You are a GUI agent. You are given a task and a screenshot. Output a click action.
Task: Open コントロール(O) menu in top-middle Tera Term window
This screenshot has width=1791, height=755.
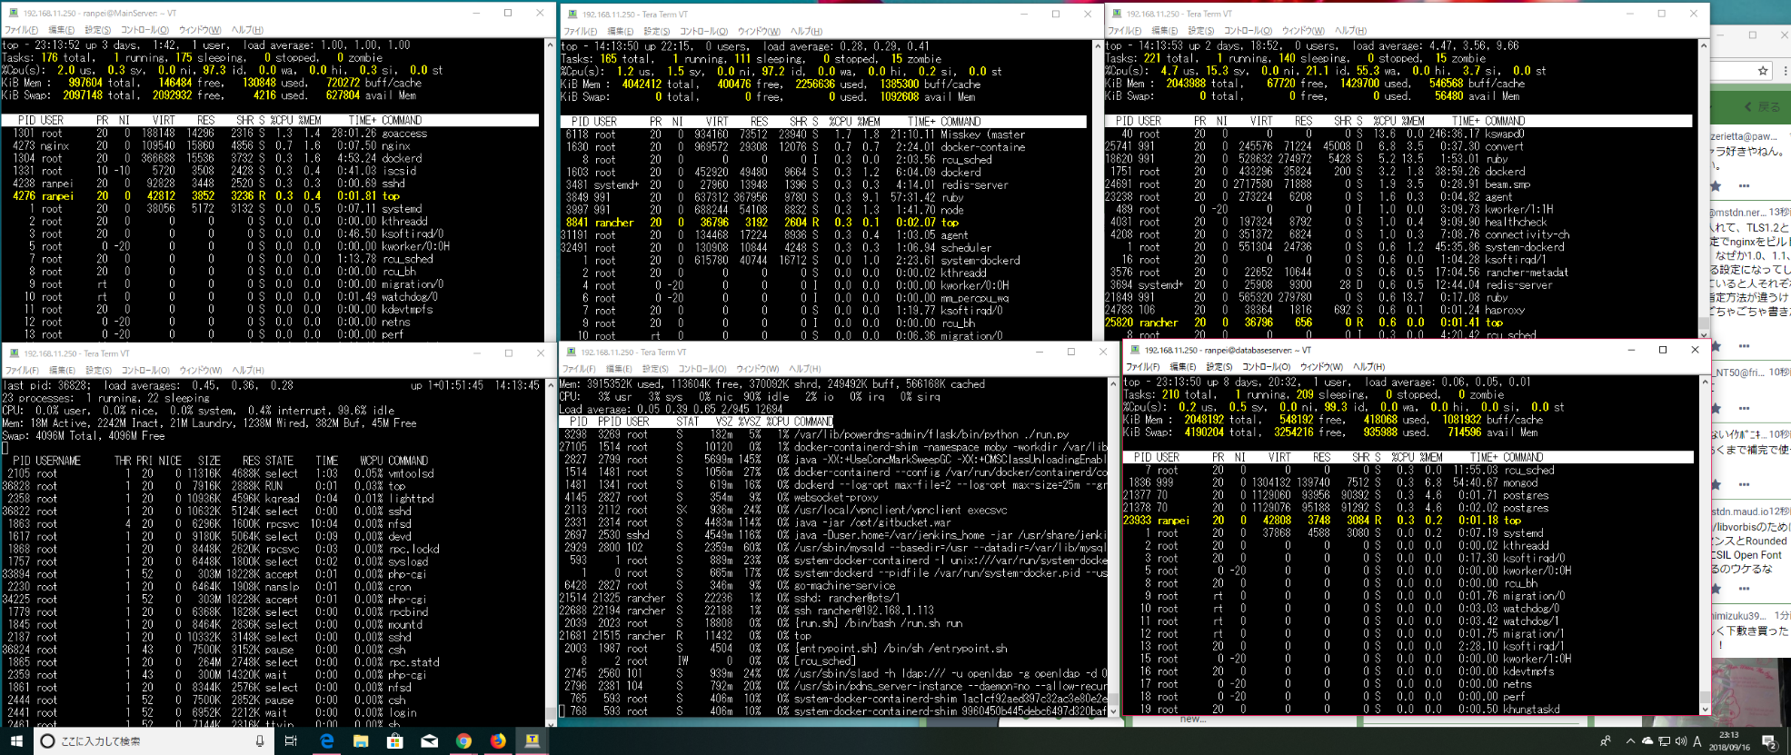click(x=702, y=32)
